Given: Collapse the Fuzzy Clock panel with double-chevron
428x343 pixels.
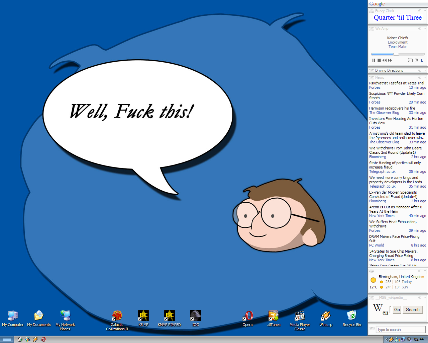Looking at the screenshot, I should (419, 11).
